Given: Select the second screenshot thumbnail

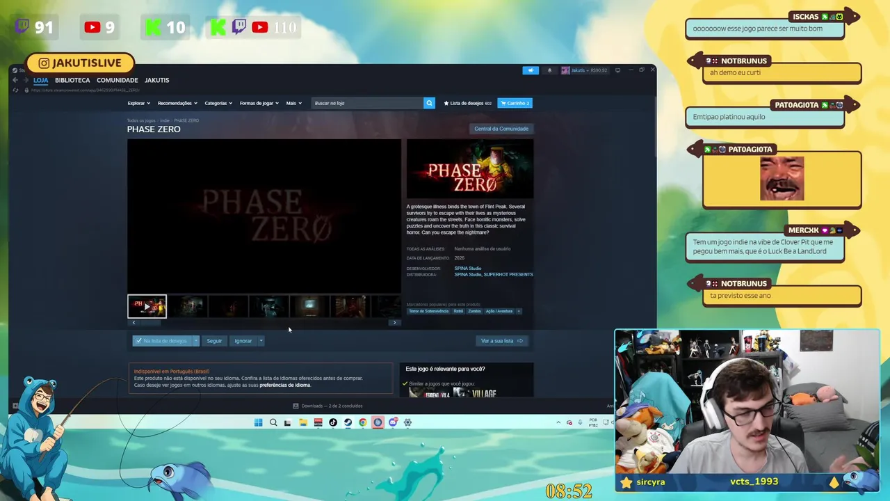Looking at the screenshot, I should coord(188,306).
